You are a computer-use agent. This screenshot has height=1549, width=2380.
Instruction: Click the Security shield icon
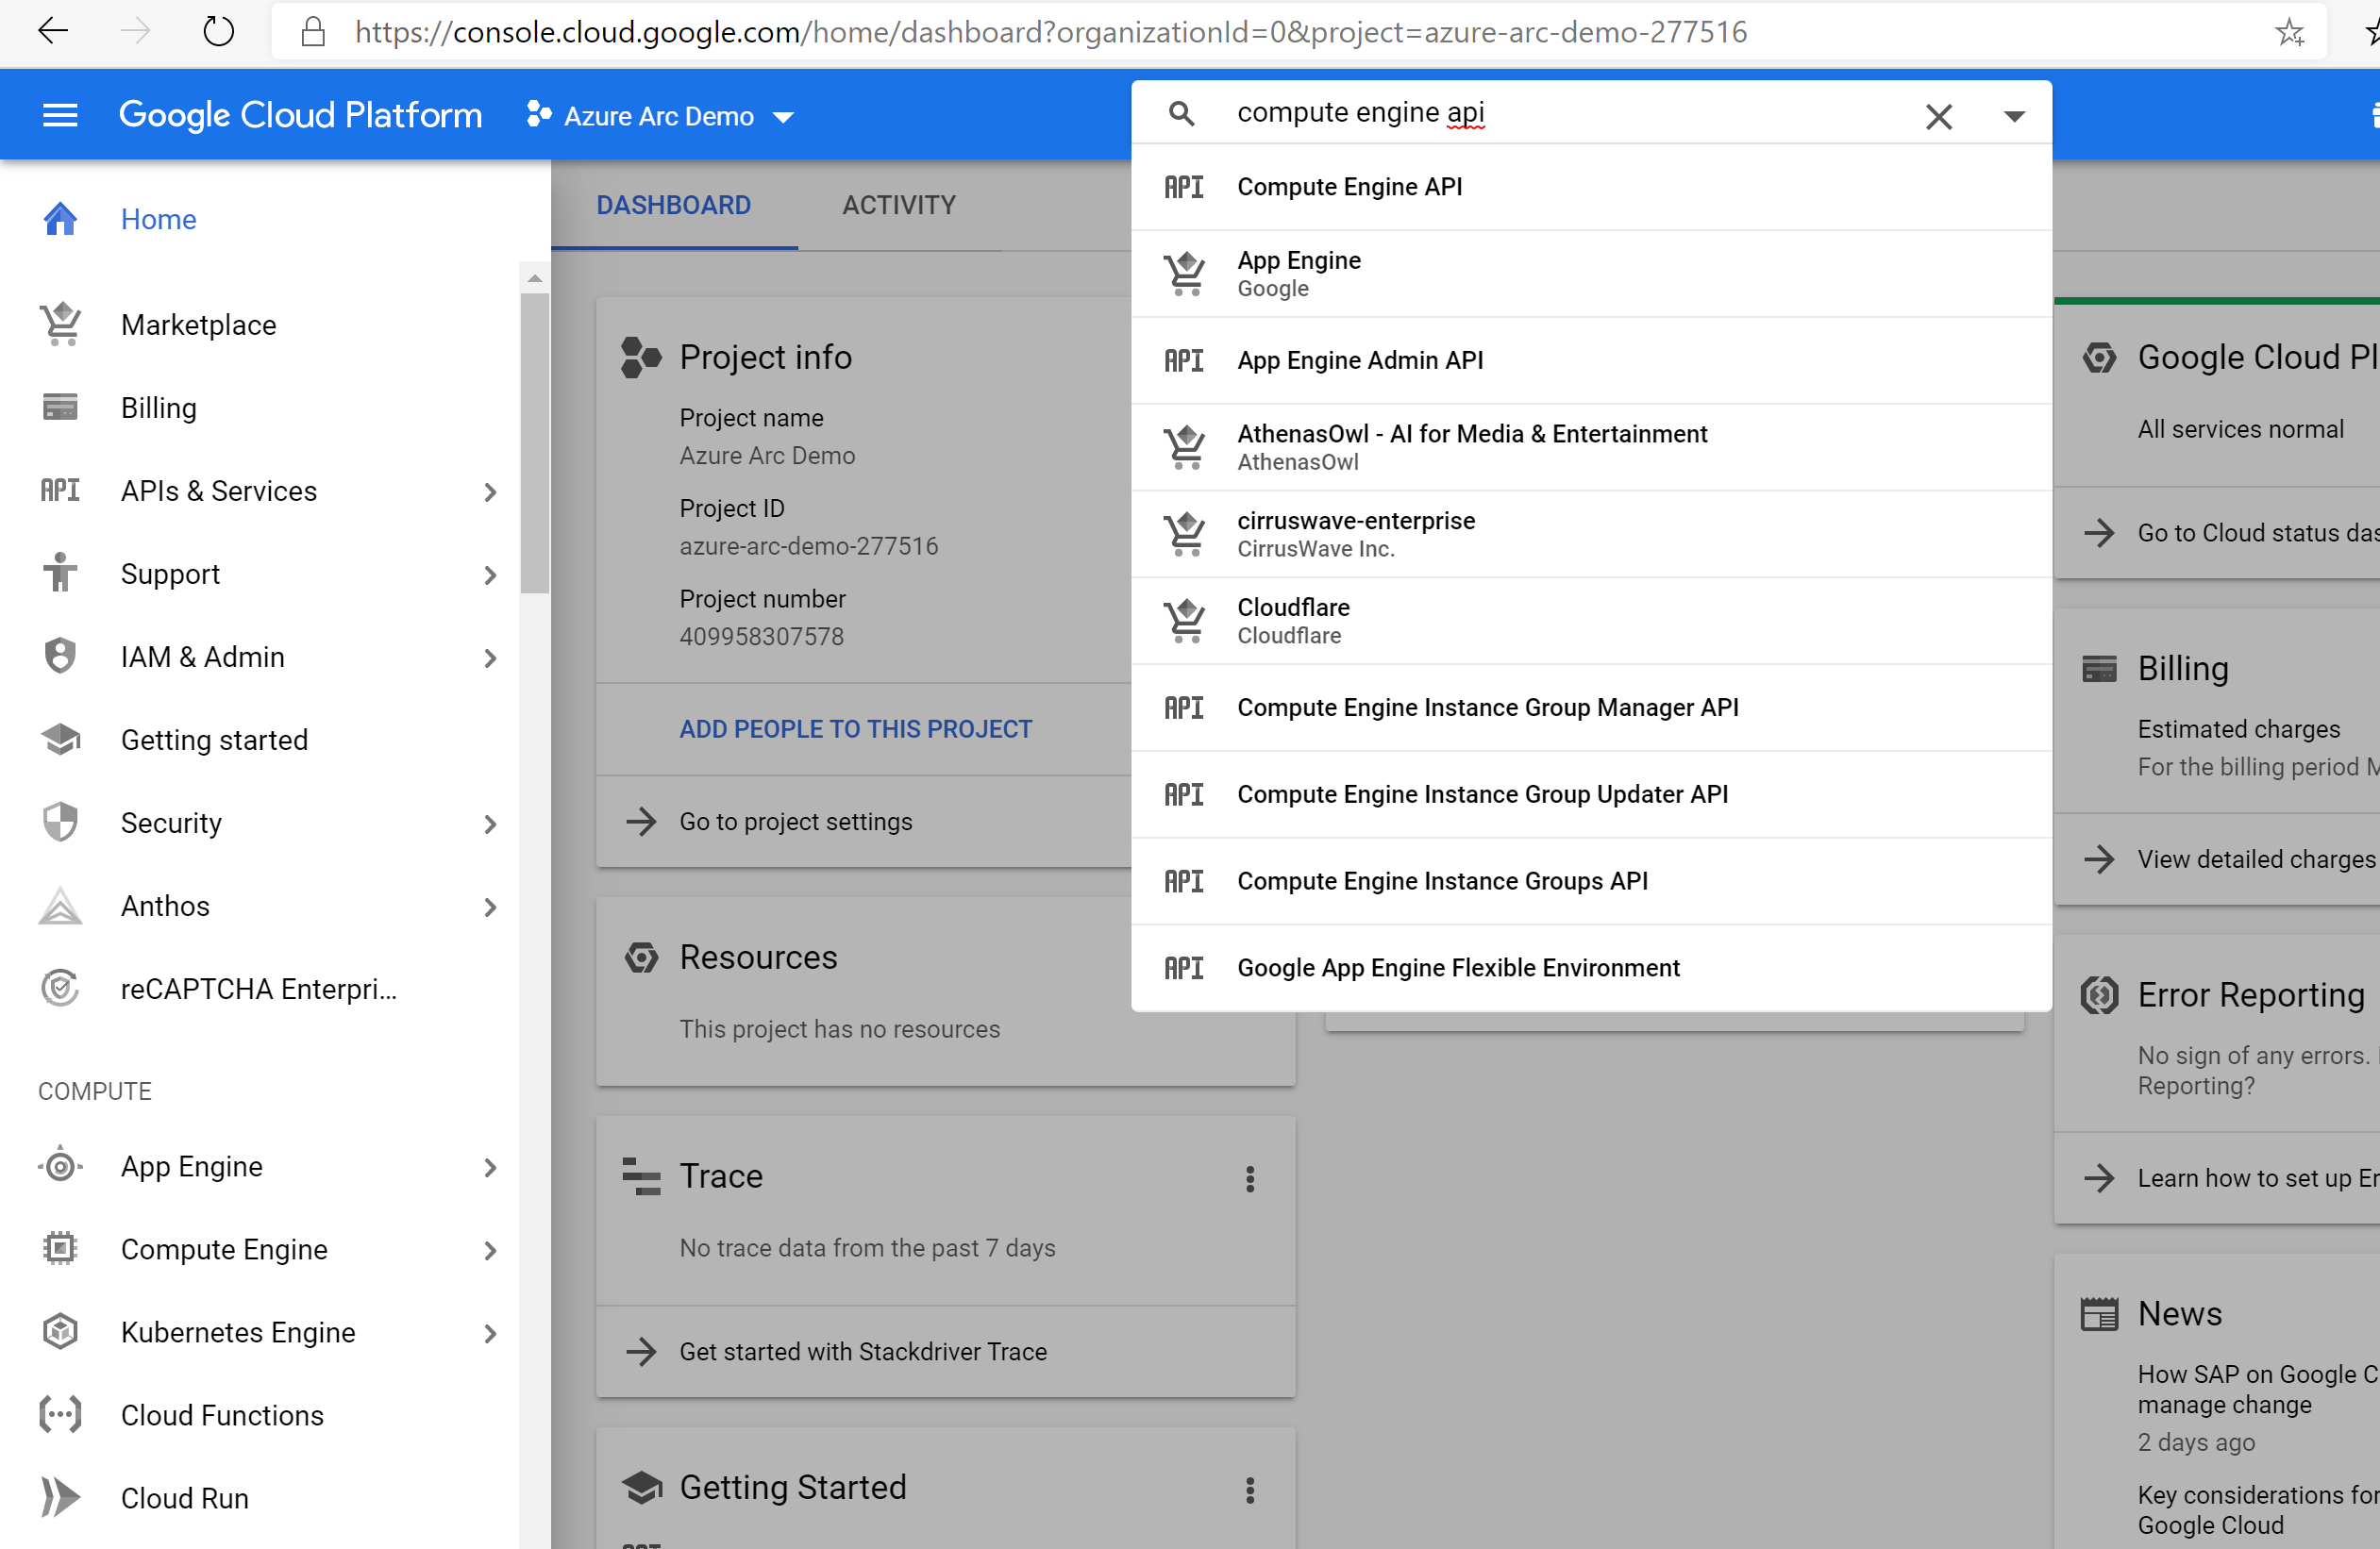coord(60,823)
